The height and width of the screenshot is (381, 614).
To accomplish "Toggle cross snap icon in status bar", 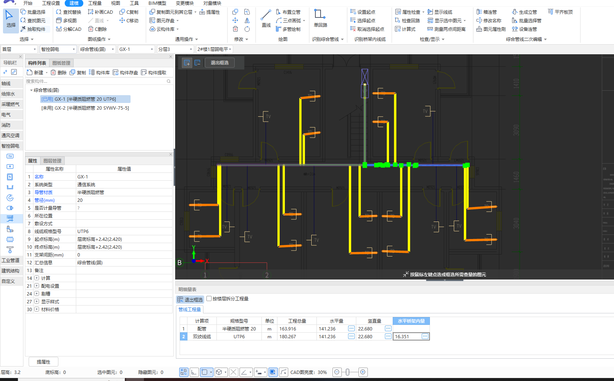I will (234, 372).
